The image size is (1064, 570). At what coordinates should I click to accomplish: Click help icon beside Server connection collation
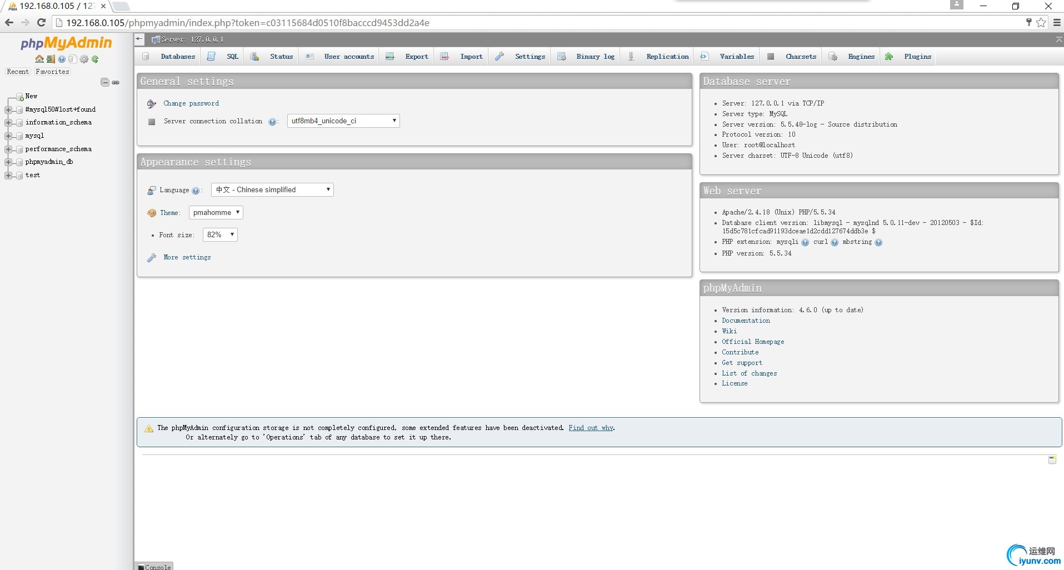pos(272,122)
